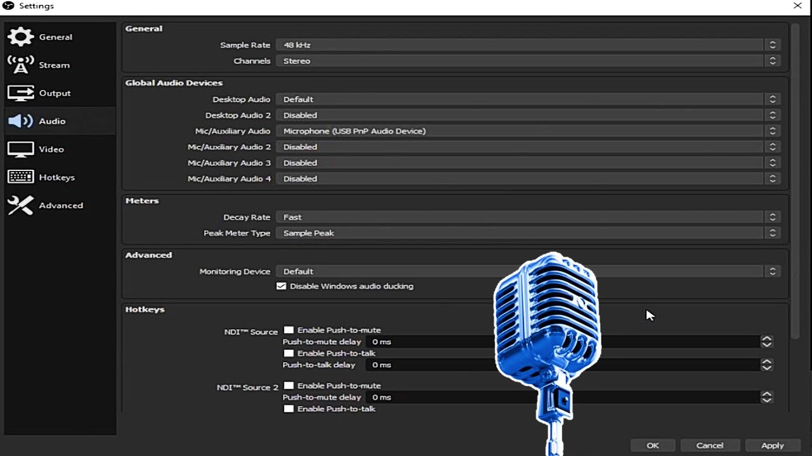Enable Push-to-talk for NDI Source 2

tap(289, 409)
